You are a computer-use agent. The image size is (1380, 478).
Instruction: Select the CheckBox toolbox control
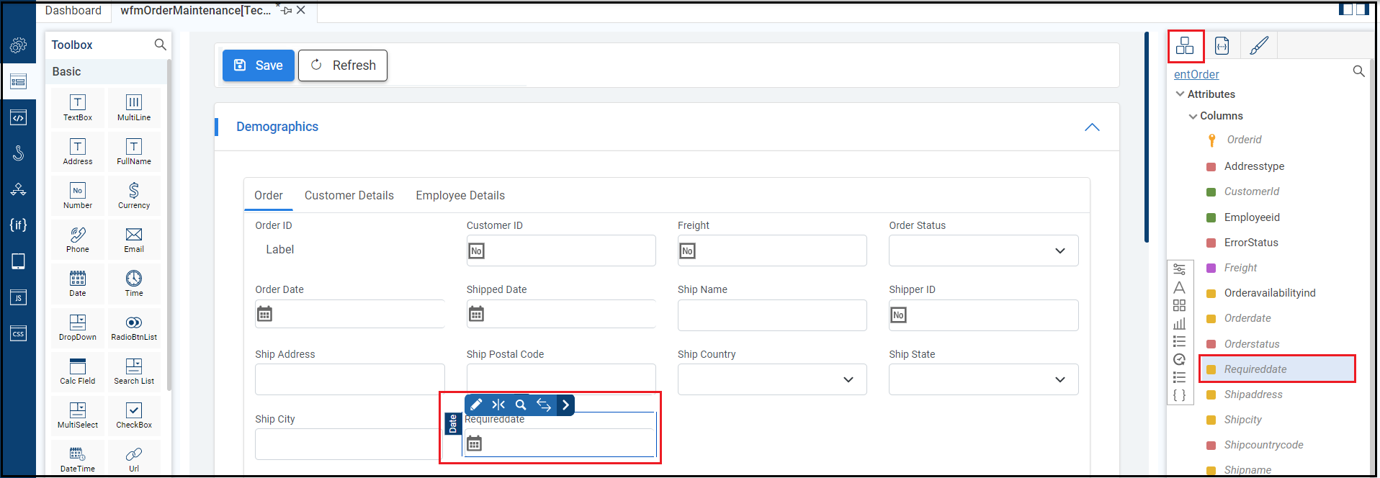coord(134,415)
